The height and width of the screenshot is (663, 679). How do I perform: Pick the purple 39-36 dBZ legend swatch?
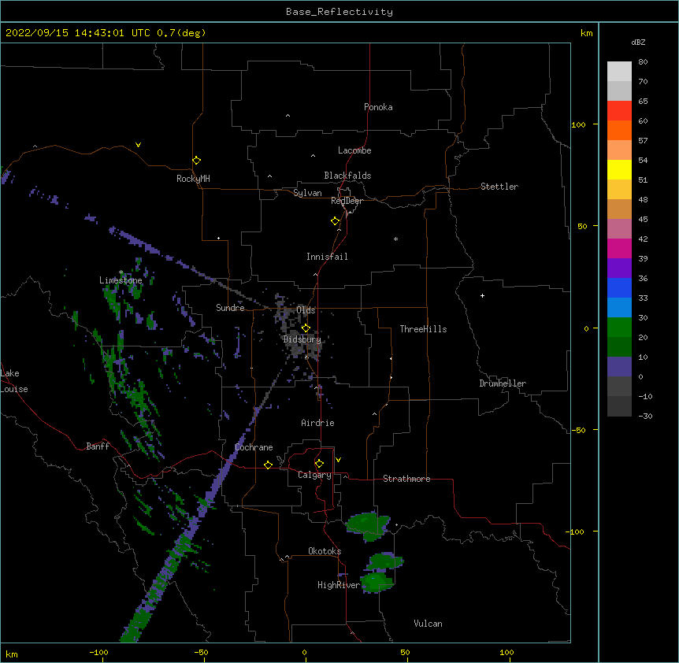click(x=619, y=269)
